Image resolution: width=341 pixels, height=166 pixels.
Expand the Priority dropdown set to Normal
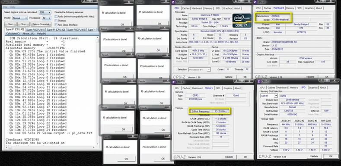(x=20, y=18)
